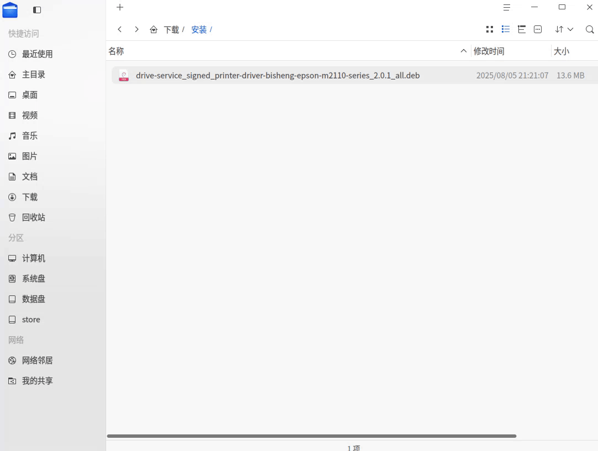The width and height of the screenshot is (598, 451).
Task: Open the hamburger main menu
Action: (x=506, y=7)
